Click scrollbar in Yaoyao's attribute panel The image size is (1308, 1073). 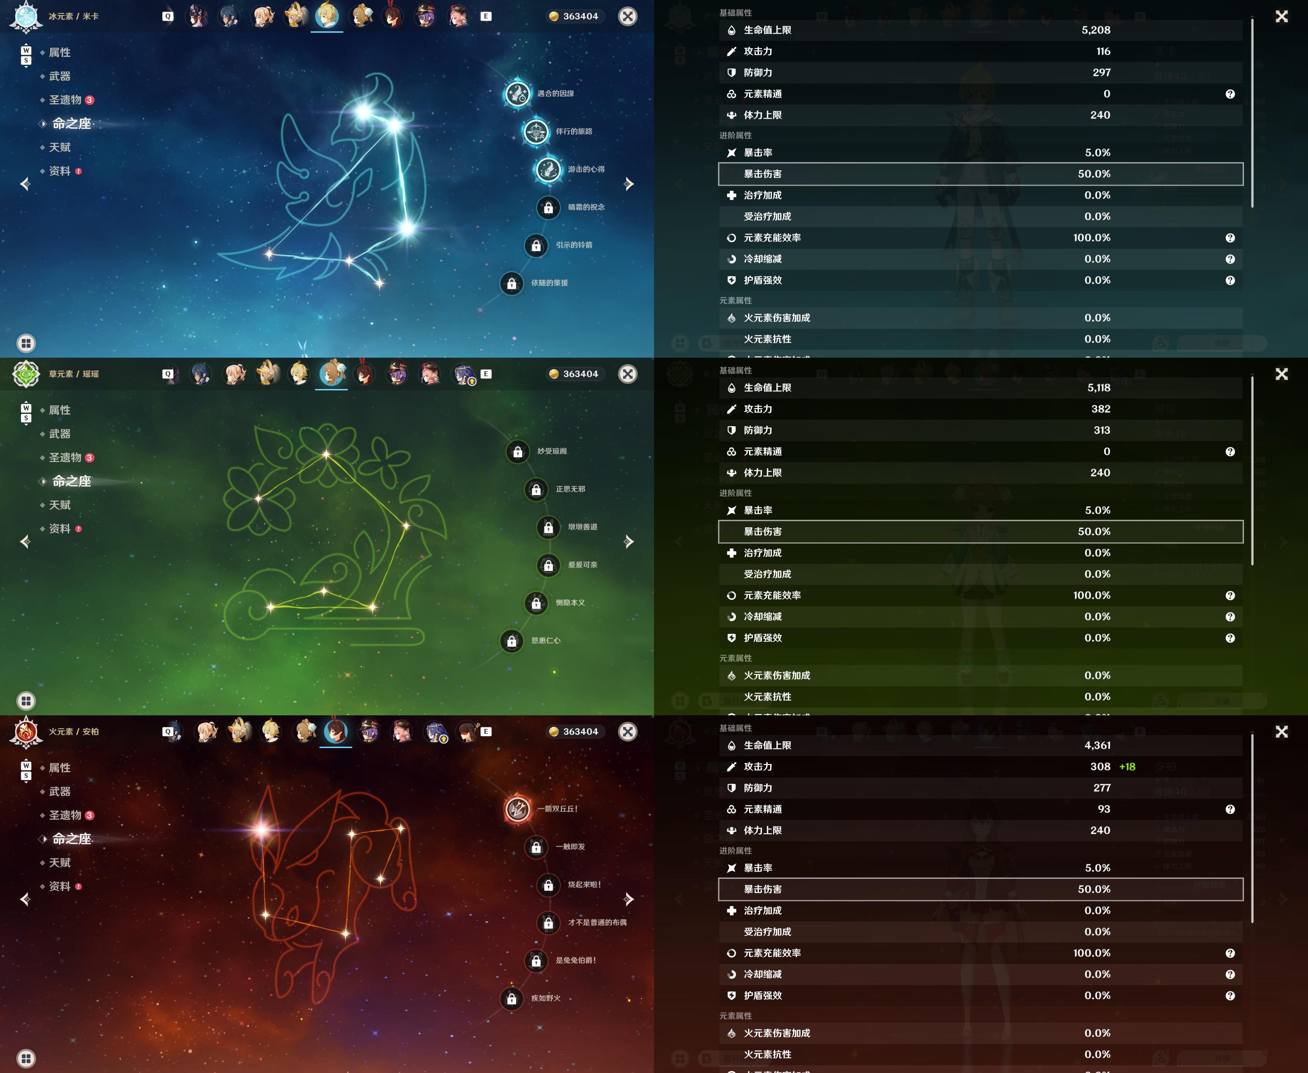pyautogui.click(x=1252, y=471)
